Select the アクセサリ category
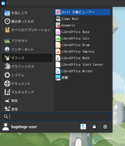Viewport: 125px width, 146px height. point(27,41)
